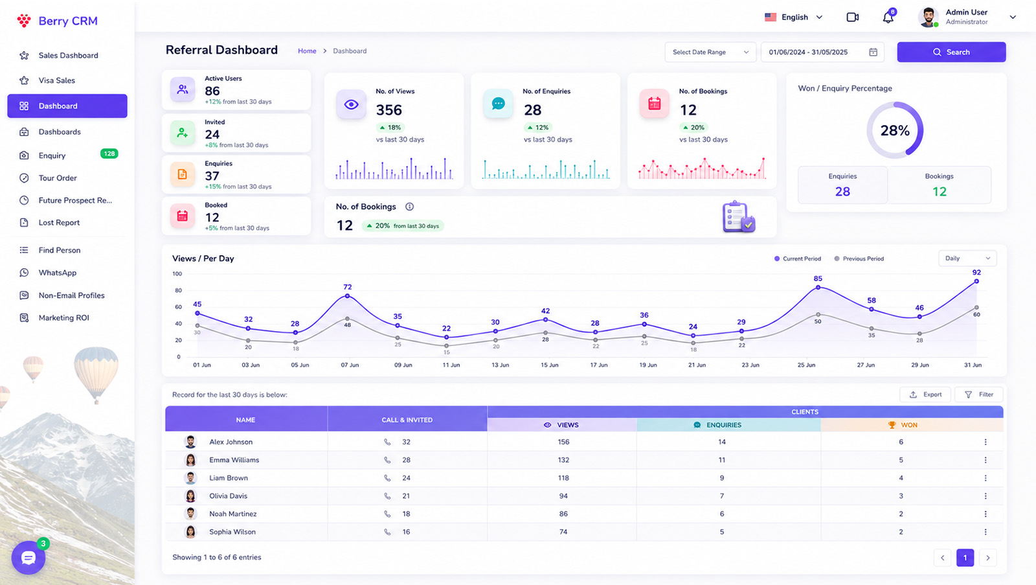
Task: Click the clipboard illustration on bookings banner
Action: [739, 217]
